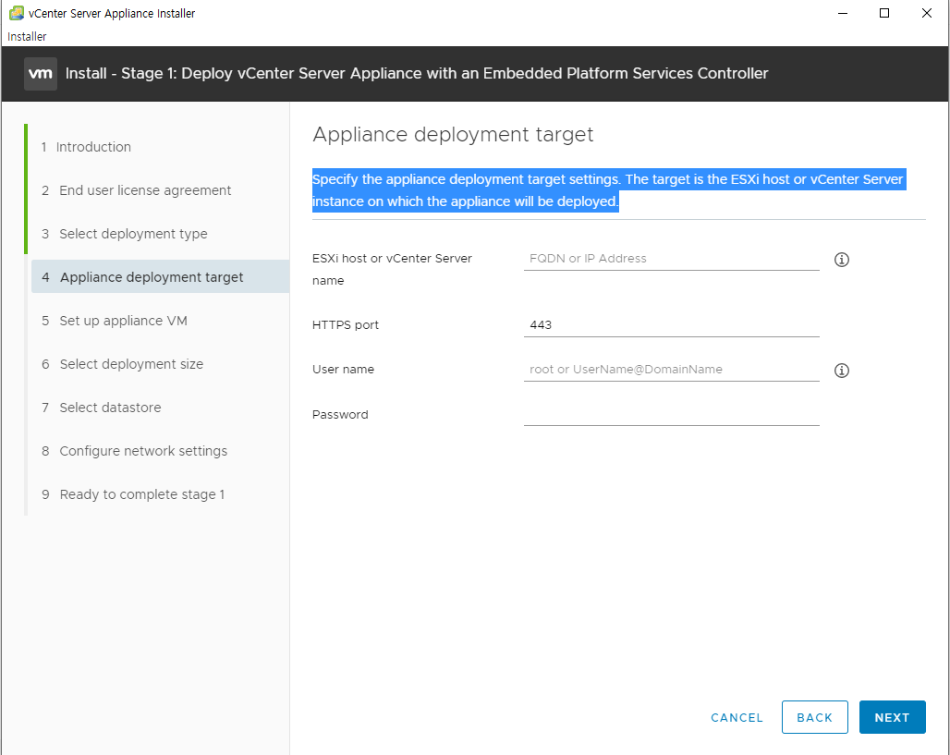Image resolution: width=950 pixels, height=755 pixels.
Task: Close the installer window
Action: 926,13
